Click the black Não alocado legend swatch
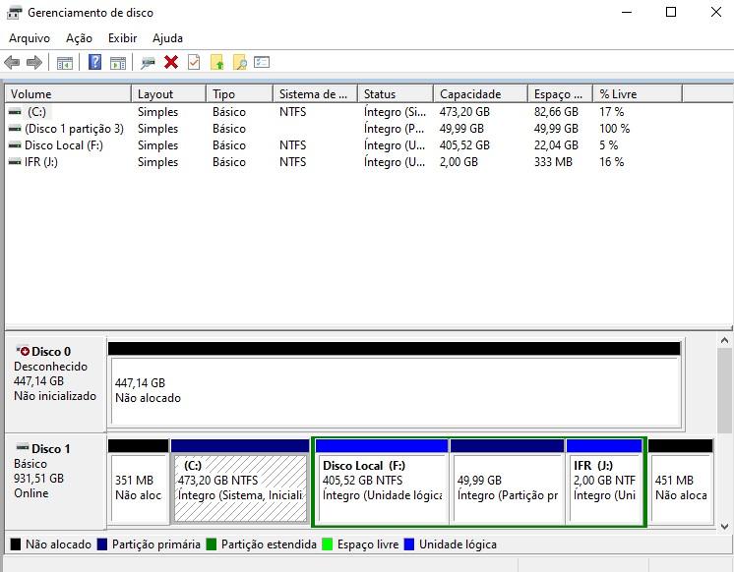The height and width of the screenshot is (572, 734). point(16,544)
